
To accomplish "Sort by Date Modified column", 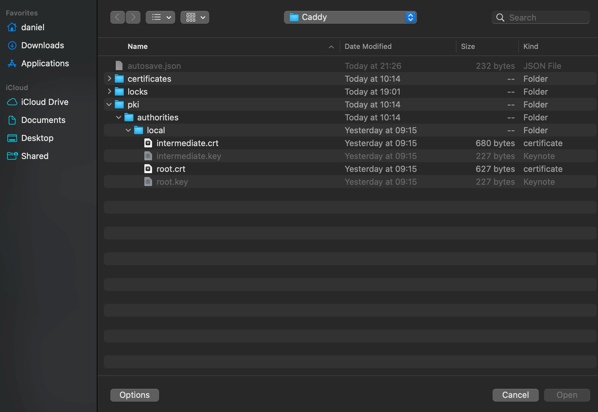I will [x=368, y=46].
